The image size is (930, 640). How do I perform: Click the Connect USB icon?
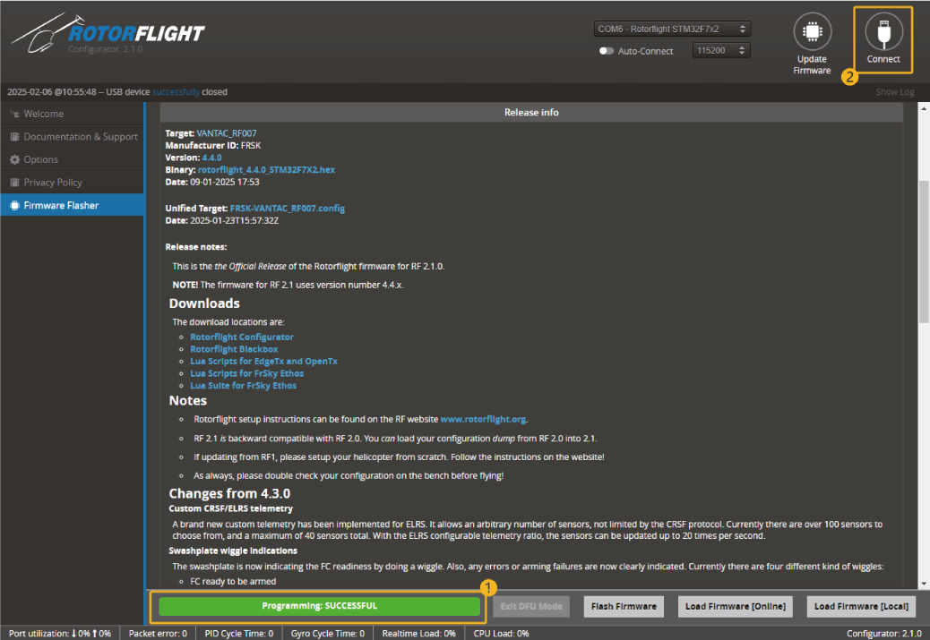point(883,32)
